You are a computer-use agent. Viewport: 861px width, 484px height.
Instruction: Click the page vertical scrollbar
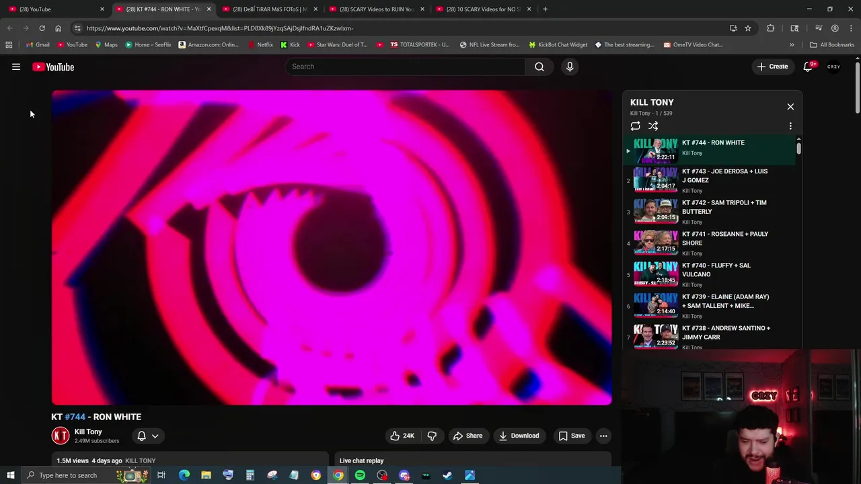click(858, 87)
